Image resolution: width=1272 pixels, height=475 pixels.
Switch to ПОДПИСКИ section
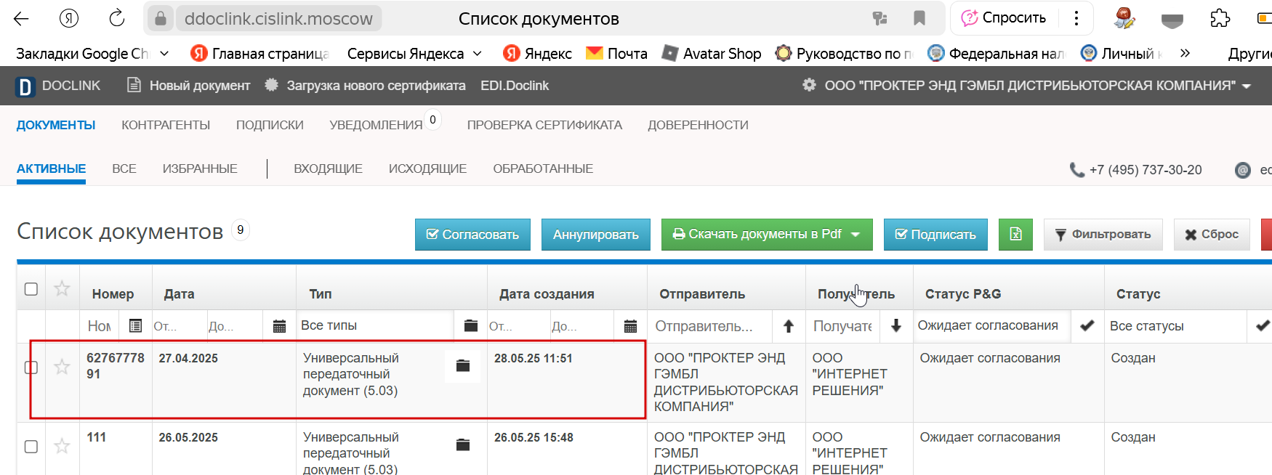[270, 125]
